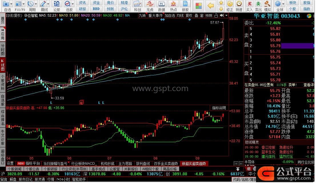Click the purple sell-2 volume bar
Screen dimensions: 316x183
(297, 46)
